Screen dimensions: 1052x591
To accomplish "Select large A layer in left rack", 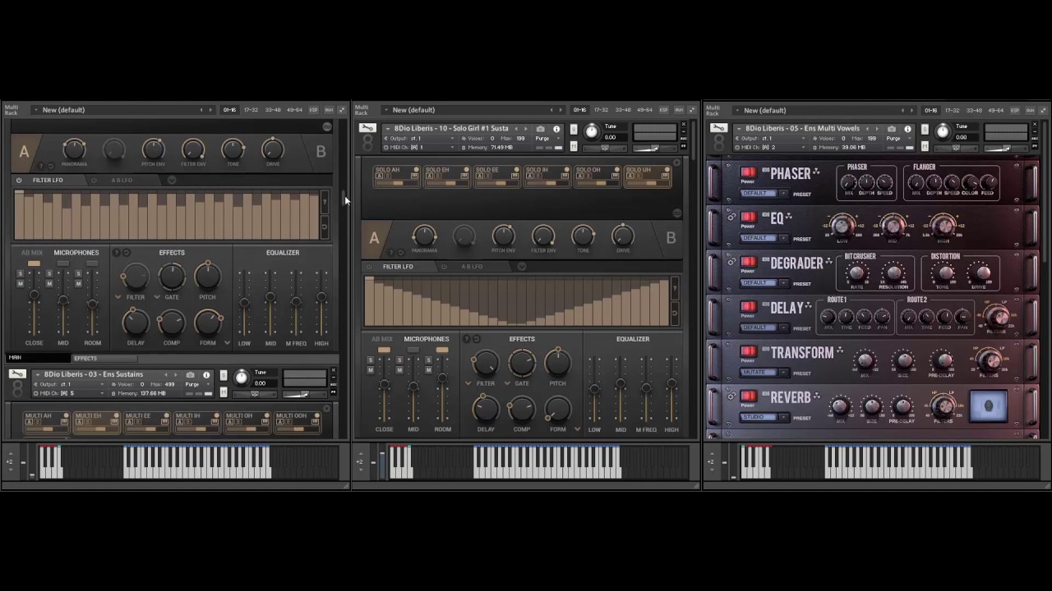I will [24, 152].
